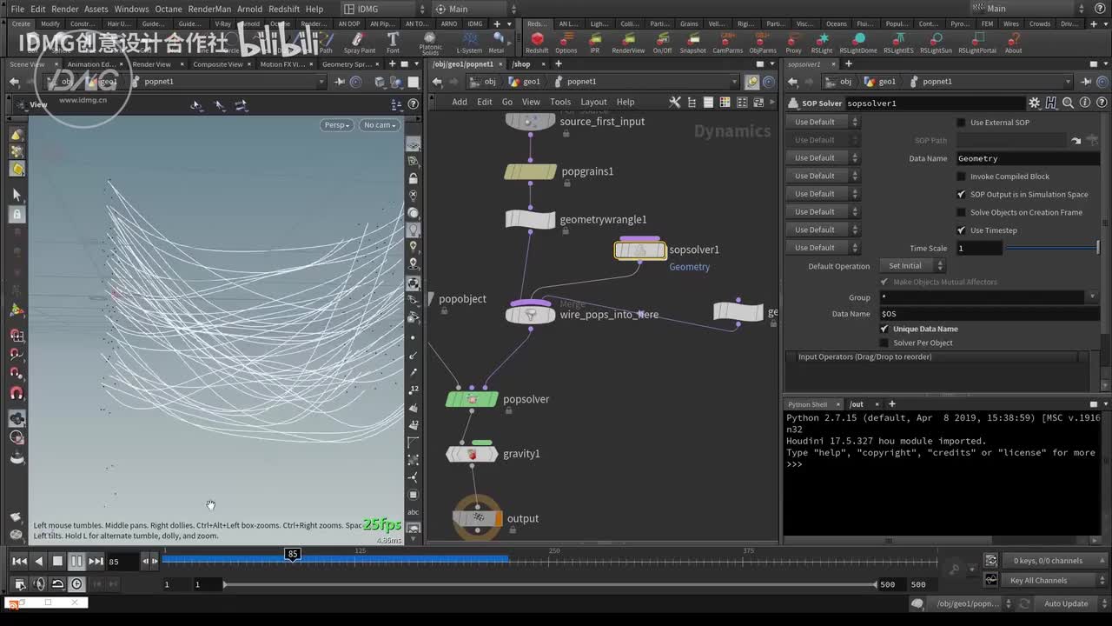Click the timeline frame 85 marker

coord(293,554)
